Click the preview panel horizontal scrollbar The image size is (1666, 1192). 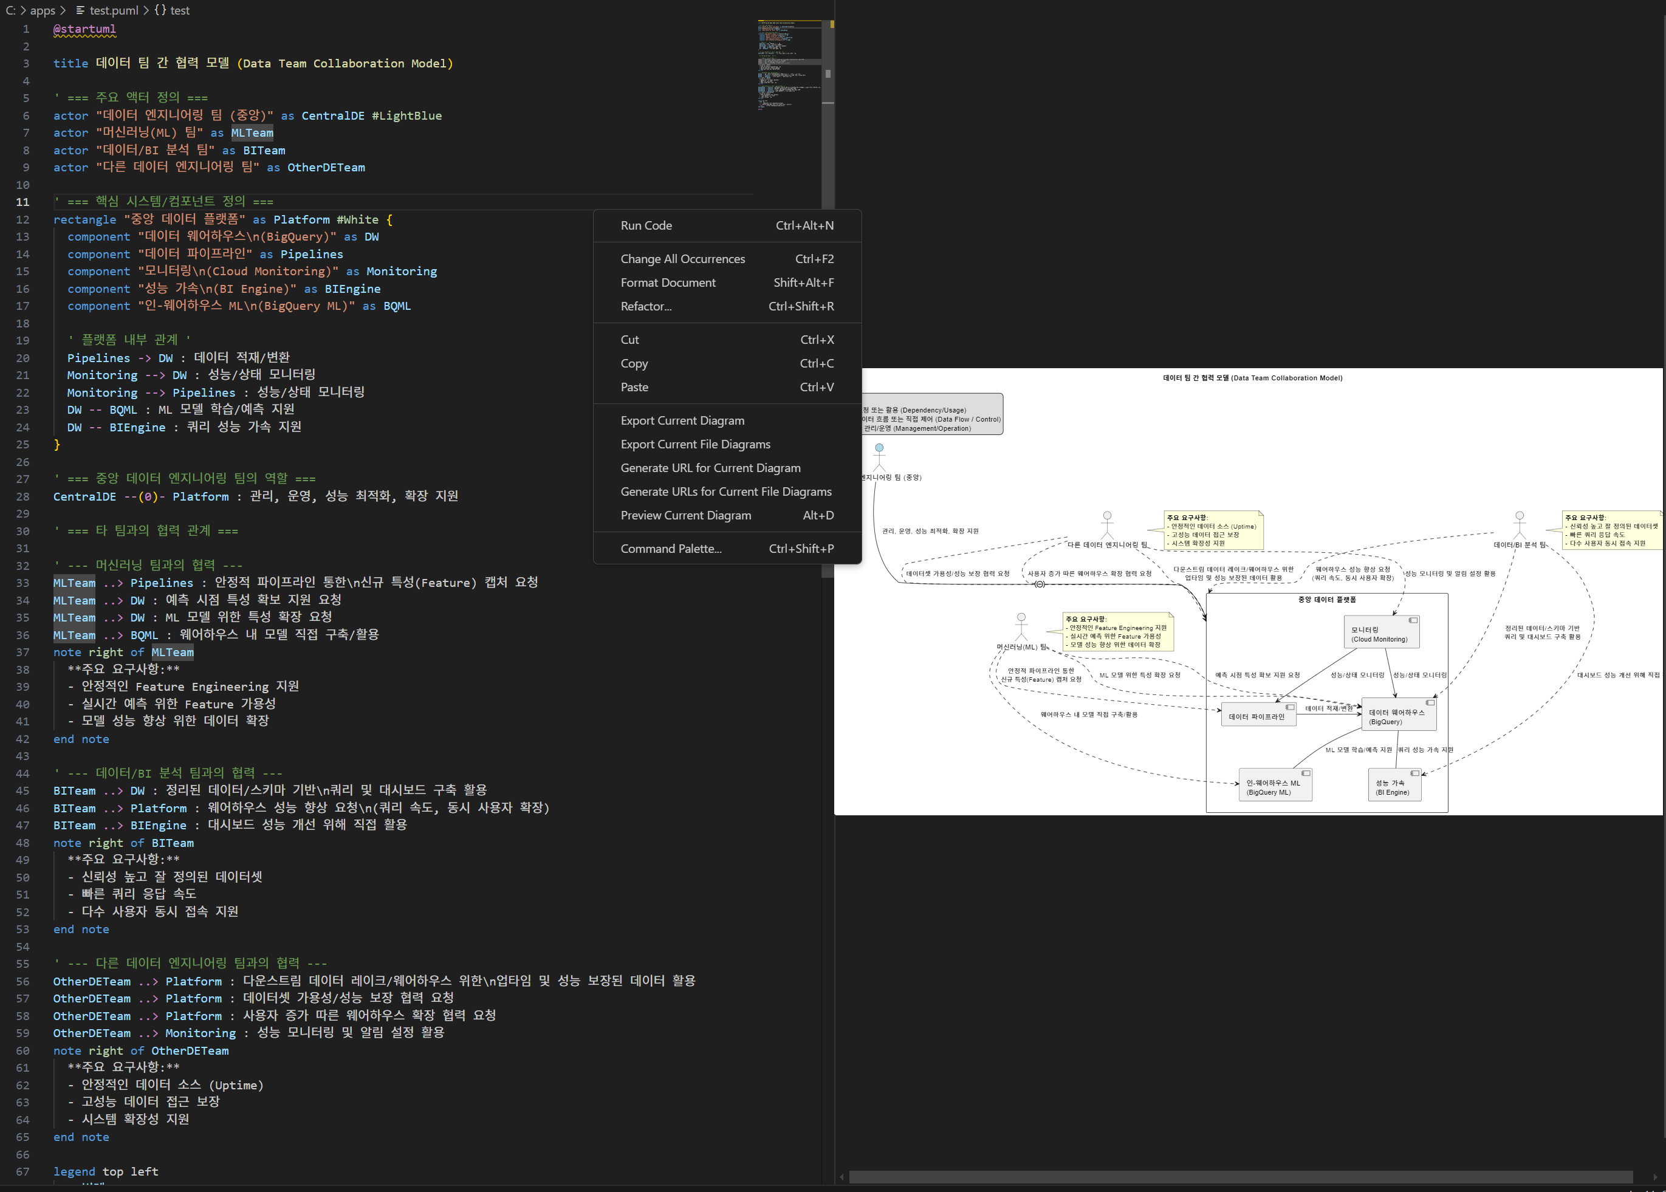click(1240, 1177)
